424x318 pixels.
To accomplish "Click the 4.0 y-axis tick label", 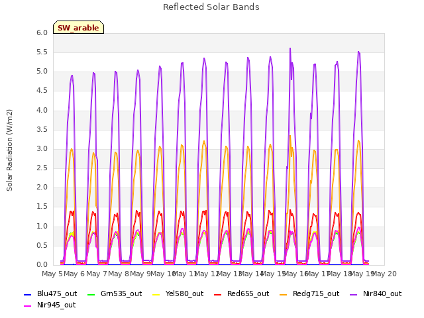I will pos(42,111).
